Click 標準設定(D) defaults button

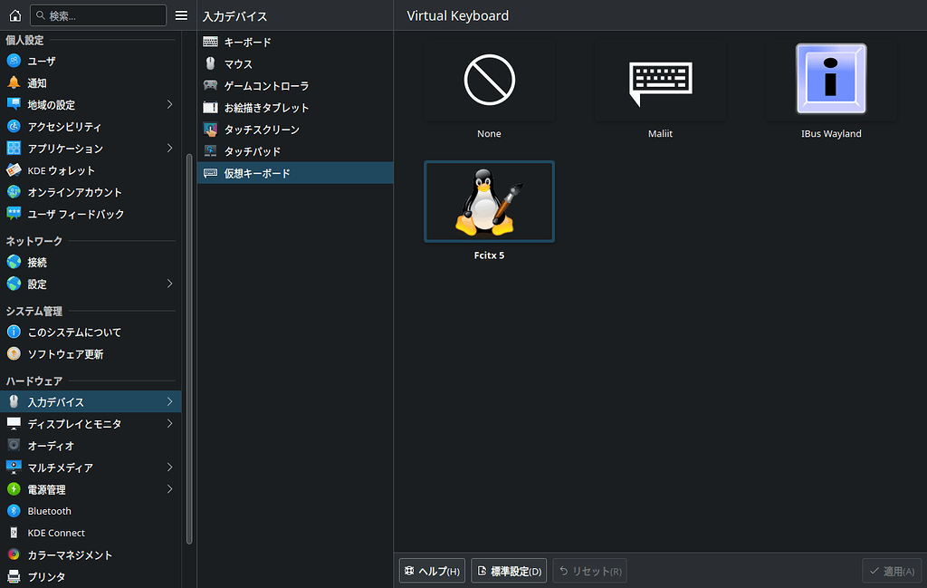click(x=509, y=571)
